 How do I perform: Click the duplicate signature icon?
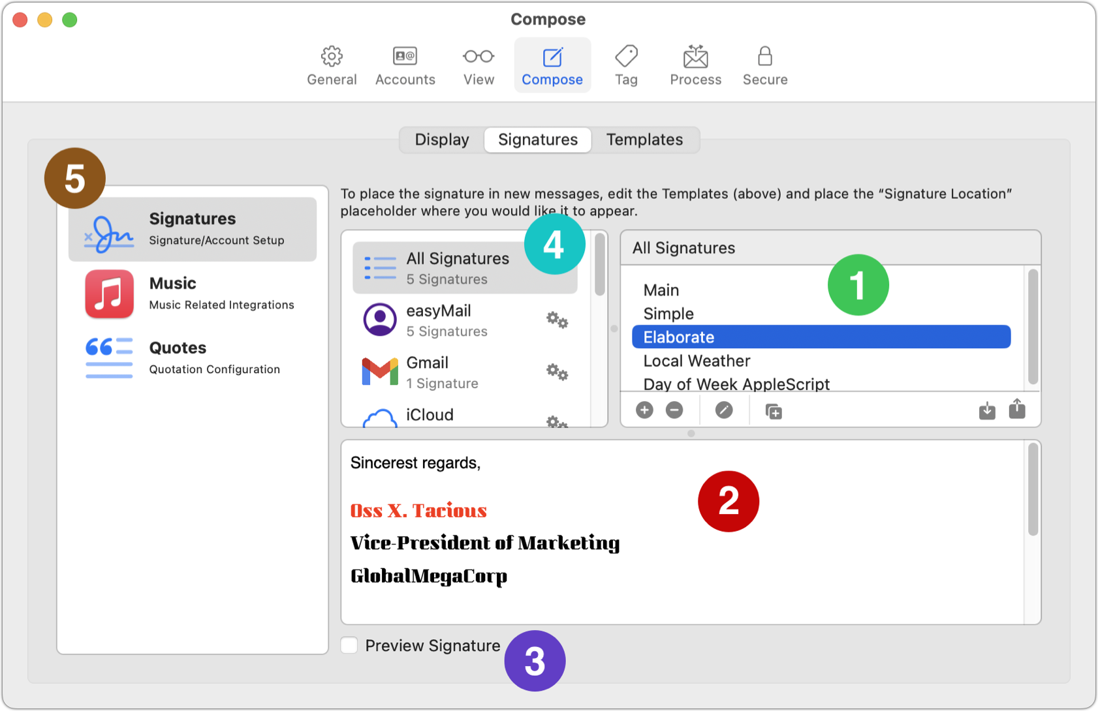coord(774,412)
